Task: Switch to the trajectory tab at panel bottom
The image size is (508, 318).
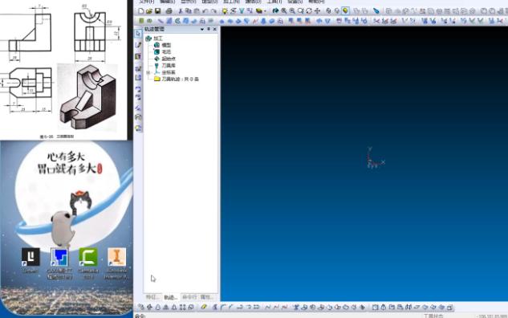Action: pos(170,297)
